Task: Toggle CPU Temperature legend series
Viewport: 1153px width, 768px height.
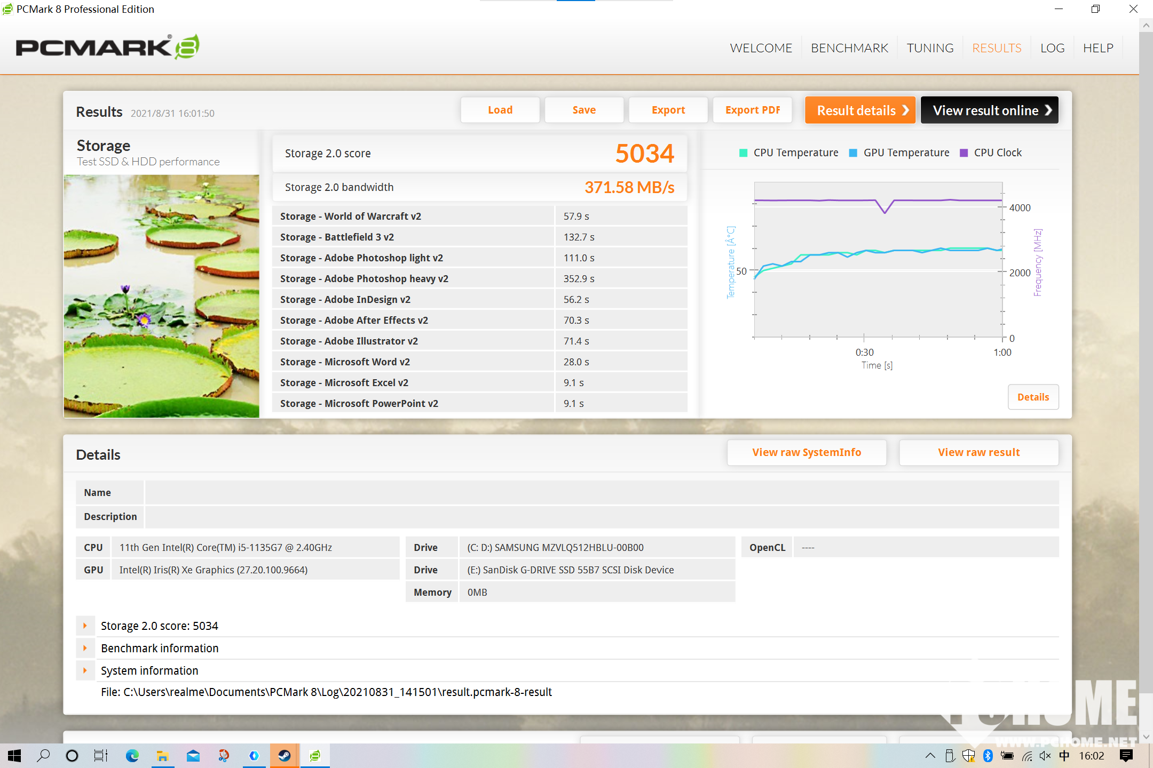Action: 789,153
